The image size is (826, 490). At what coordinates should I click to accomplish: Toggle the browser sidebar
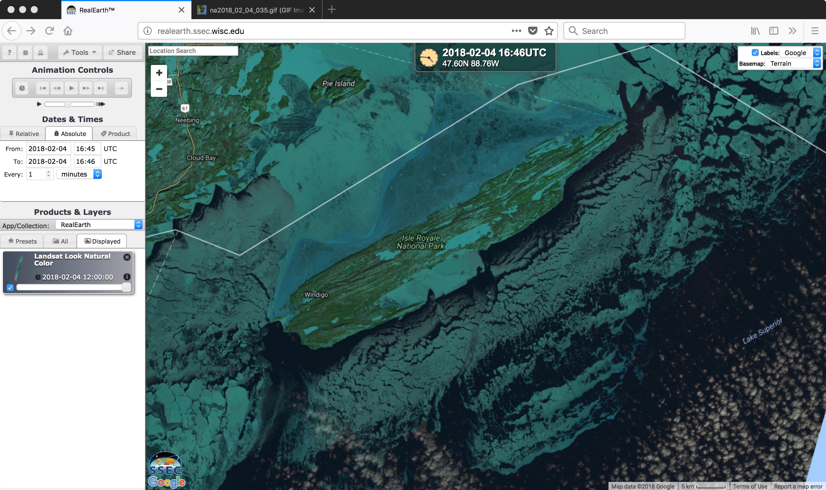pos(774,31)
